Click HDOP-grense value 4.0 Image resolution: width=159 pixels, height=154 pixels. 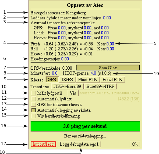pos(93,73)
